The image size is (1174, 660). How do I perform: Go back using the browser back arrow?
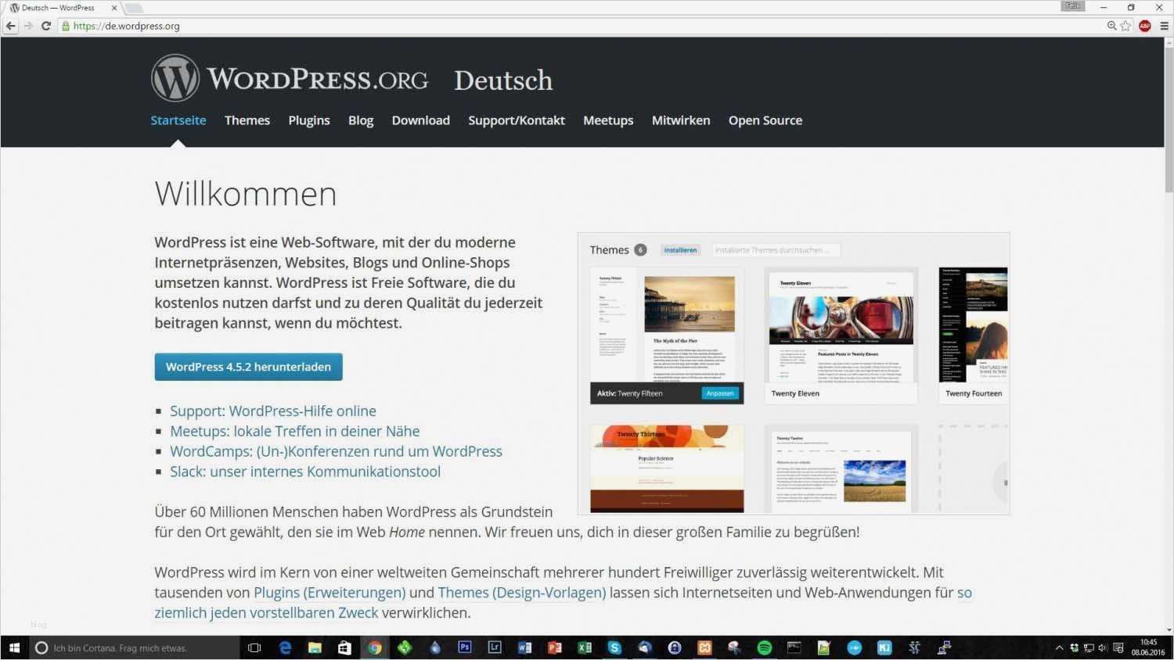tap(10, 26)
